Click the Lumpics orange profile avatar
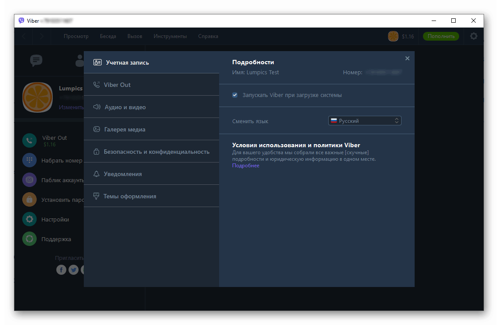 pyautogui.click(x=38, y=97)
